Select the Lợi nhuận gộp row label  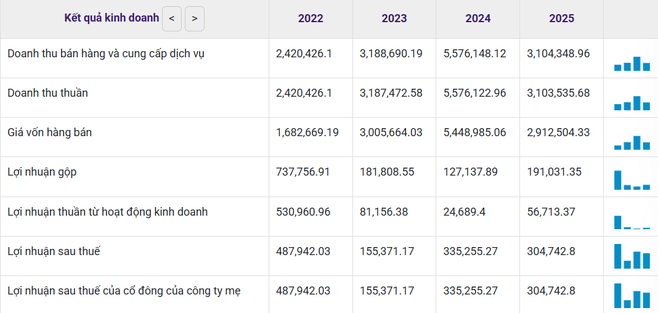tap(43, 172)
